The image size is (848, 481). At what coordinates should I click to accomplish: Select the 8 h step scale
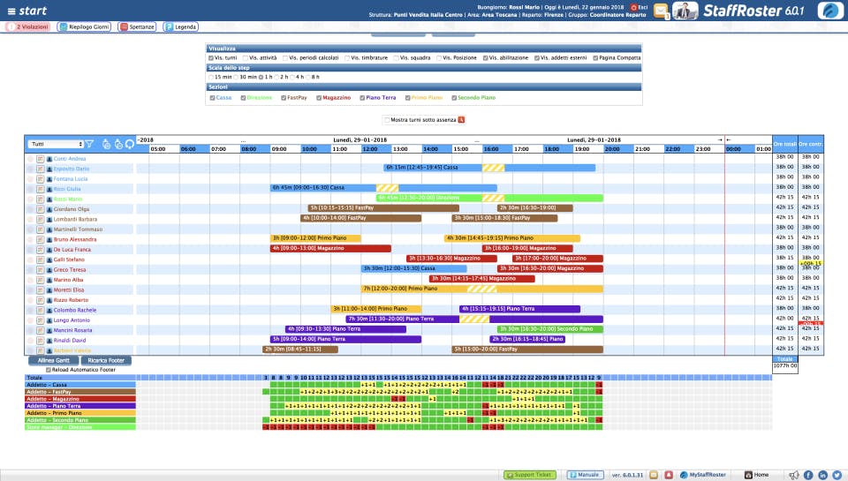coord(307,78)
